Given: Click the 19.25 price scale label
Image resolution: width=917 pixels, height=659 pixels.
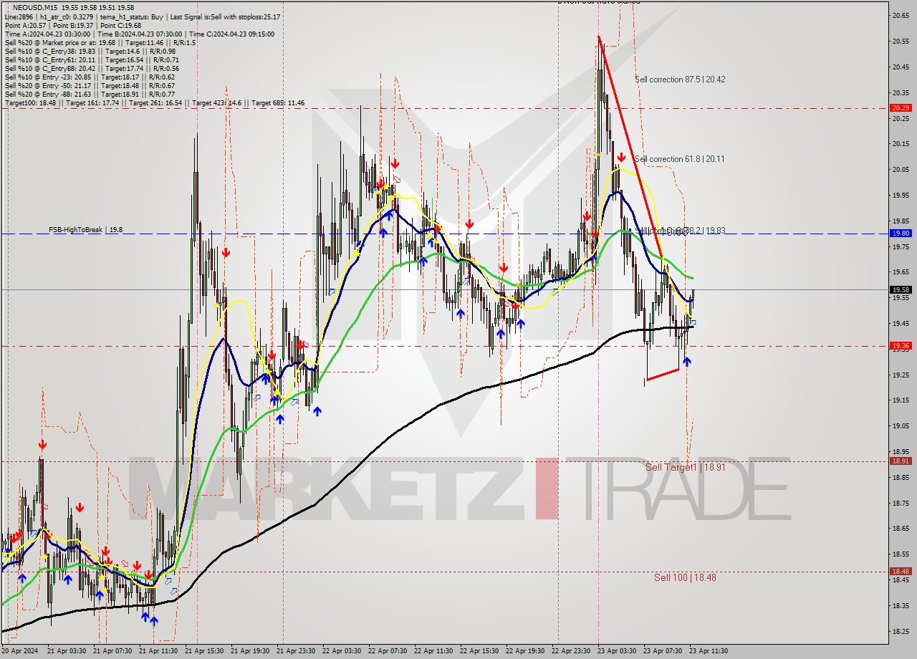Looking at the screenshot, I should click(901, 375).
